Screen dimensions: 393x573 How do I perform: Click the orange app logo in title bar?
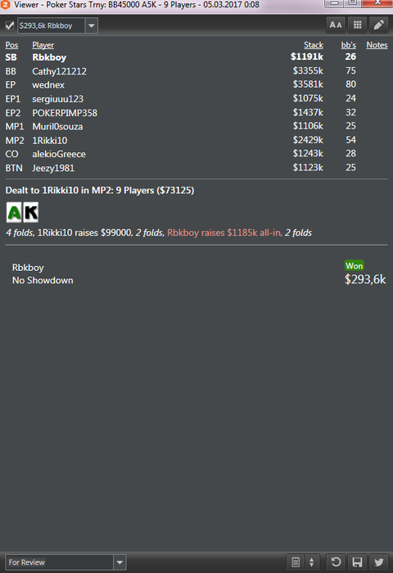pos(5,5)
